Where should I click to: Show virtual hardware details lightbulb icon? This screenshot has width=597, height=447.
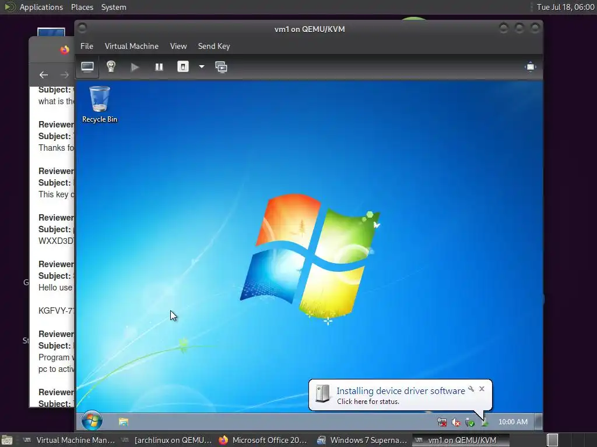point(111,67)
